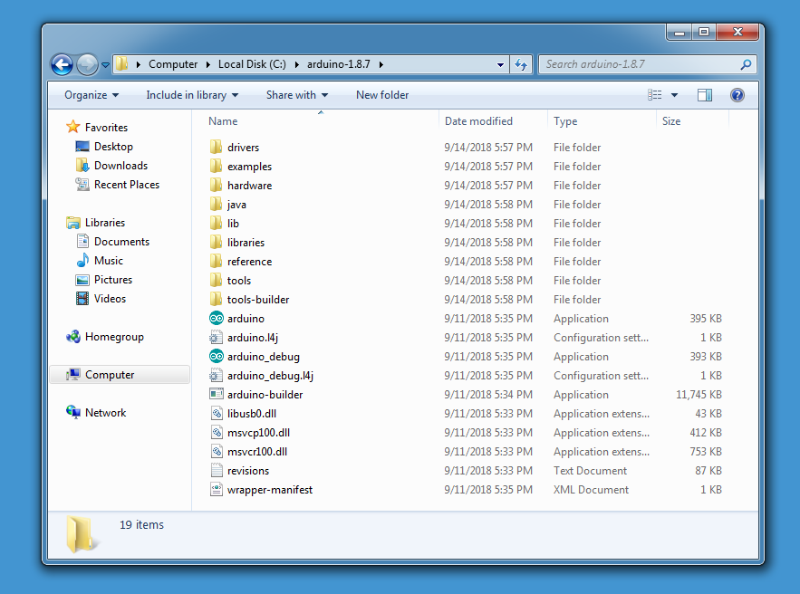Click the Back navigation arrow
Image resolution: width=800 pixels, height=594 pixels.
[62, 64]
